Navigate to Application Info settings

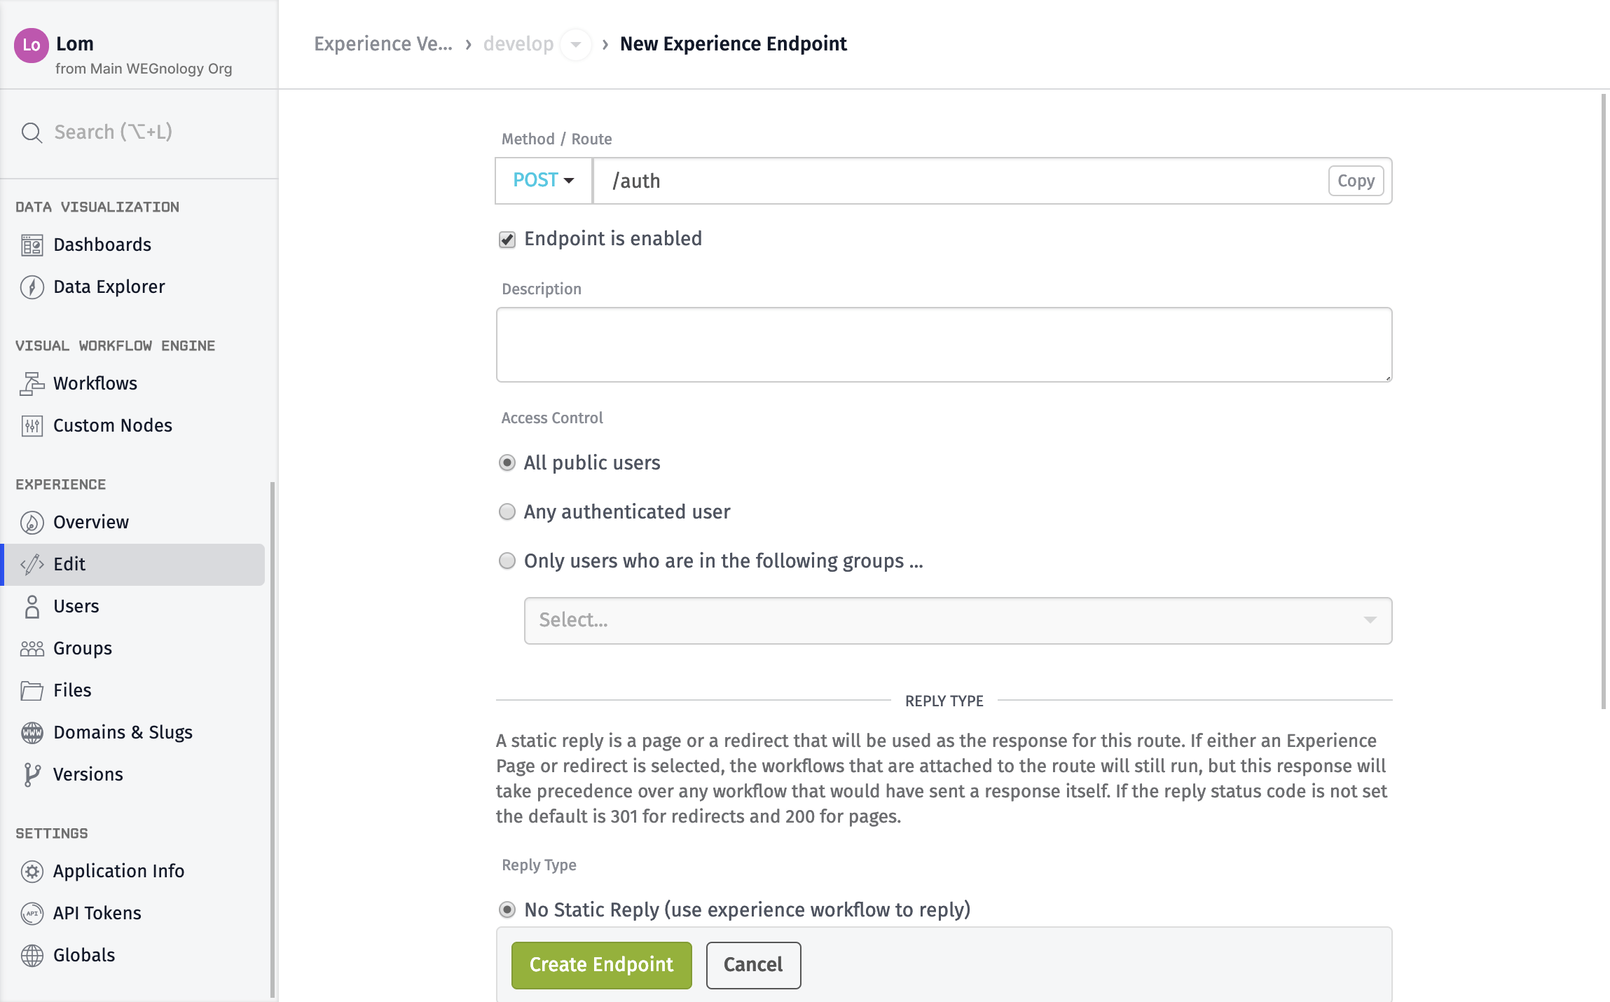click(x=120, y=870)
